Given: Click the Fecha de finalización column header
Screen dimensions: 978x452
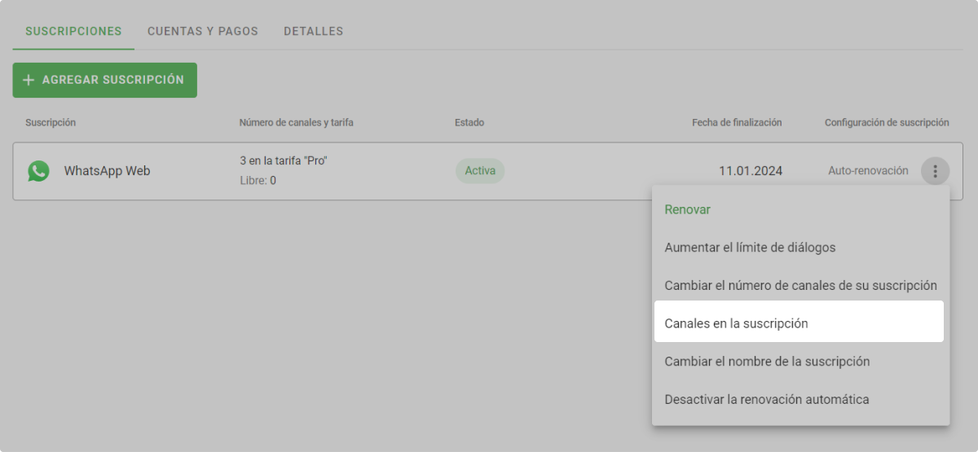Looking at the screenshot, I should (x=737, y=122).
